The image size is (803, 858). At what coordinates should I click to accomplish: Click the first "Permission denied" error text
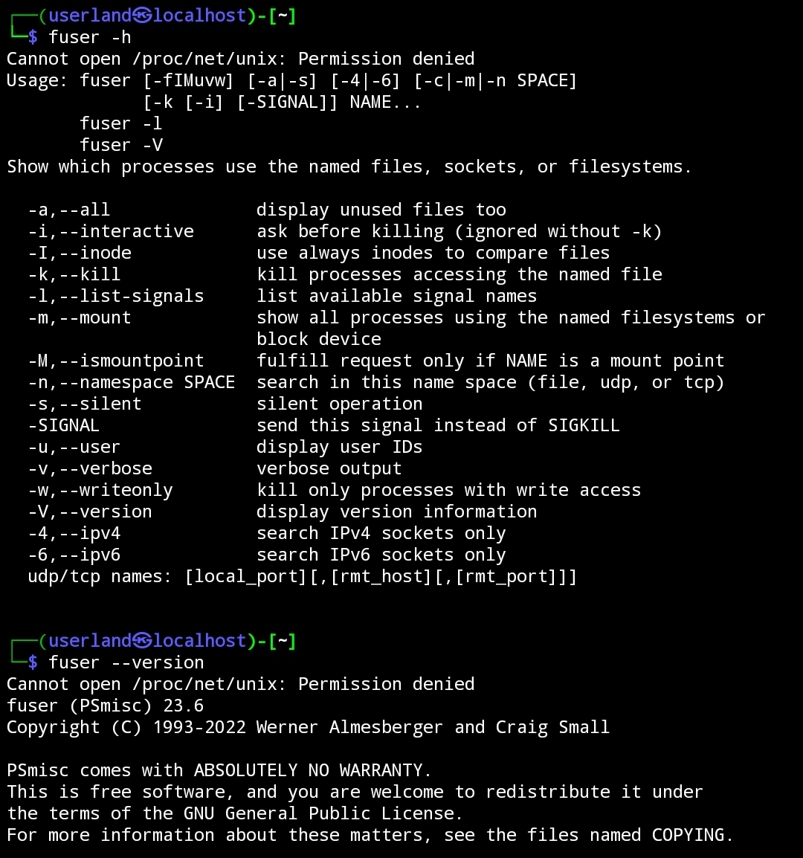tap(386, 59)
